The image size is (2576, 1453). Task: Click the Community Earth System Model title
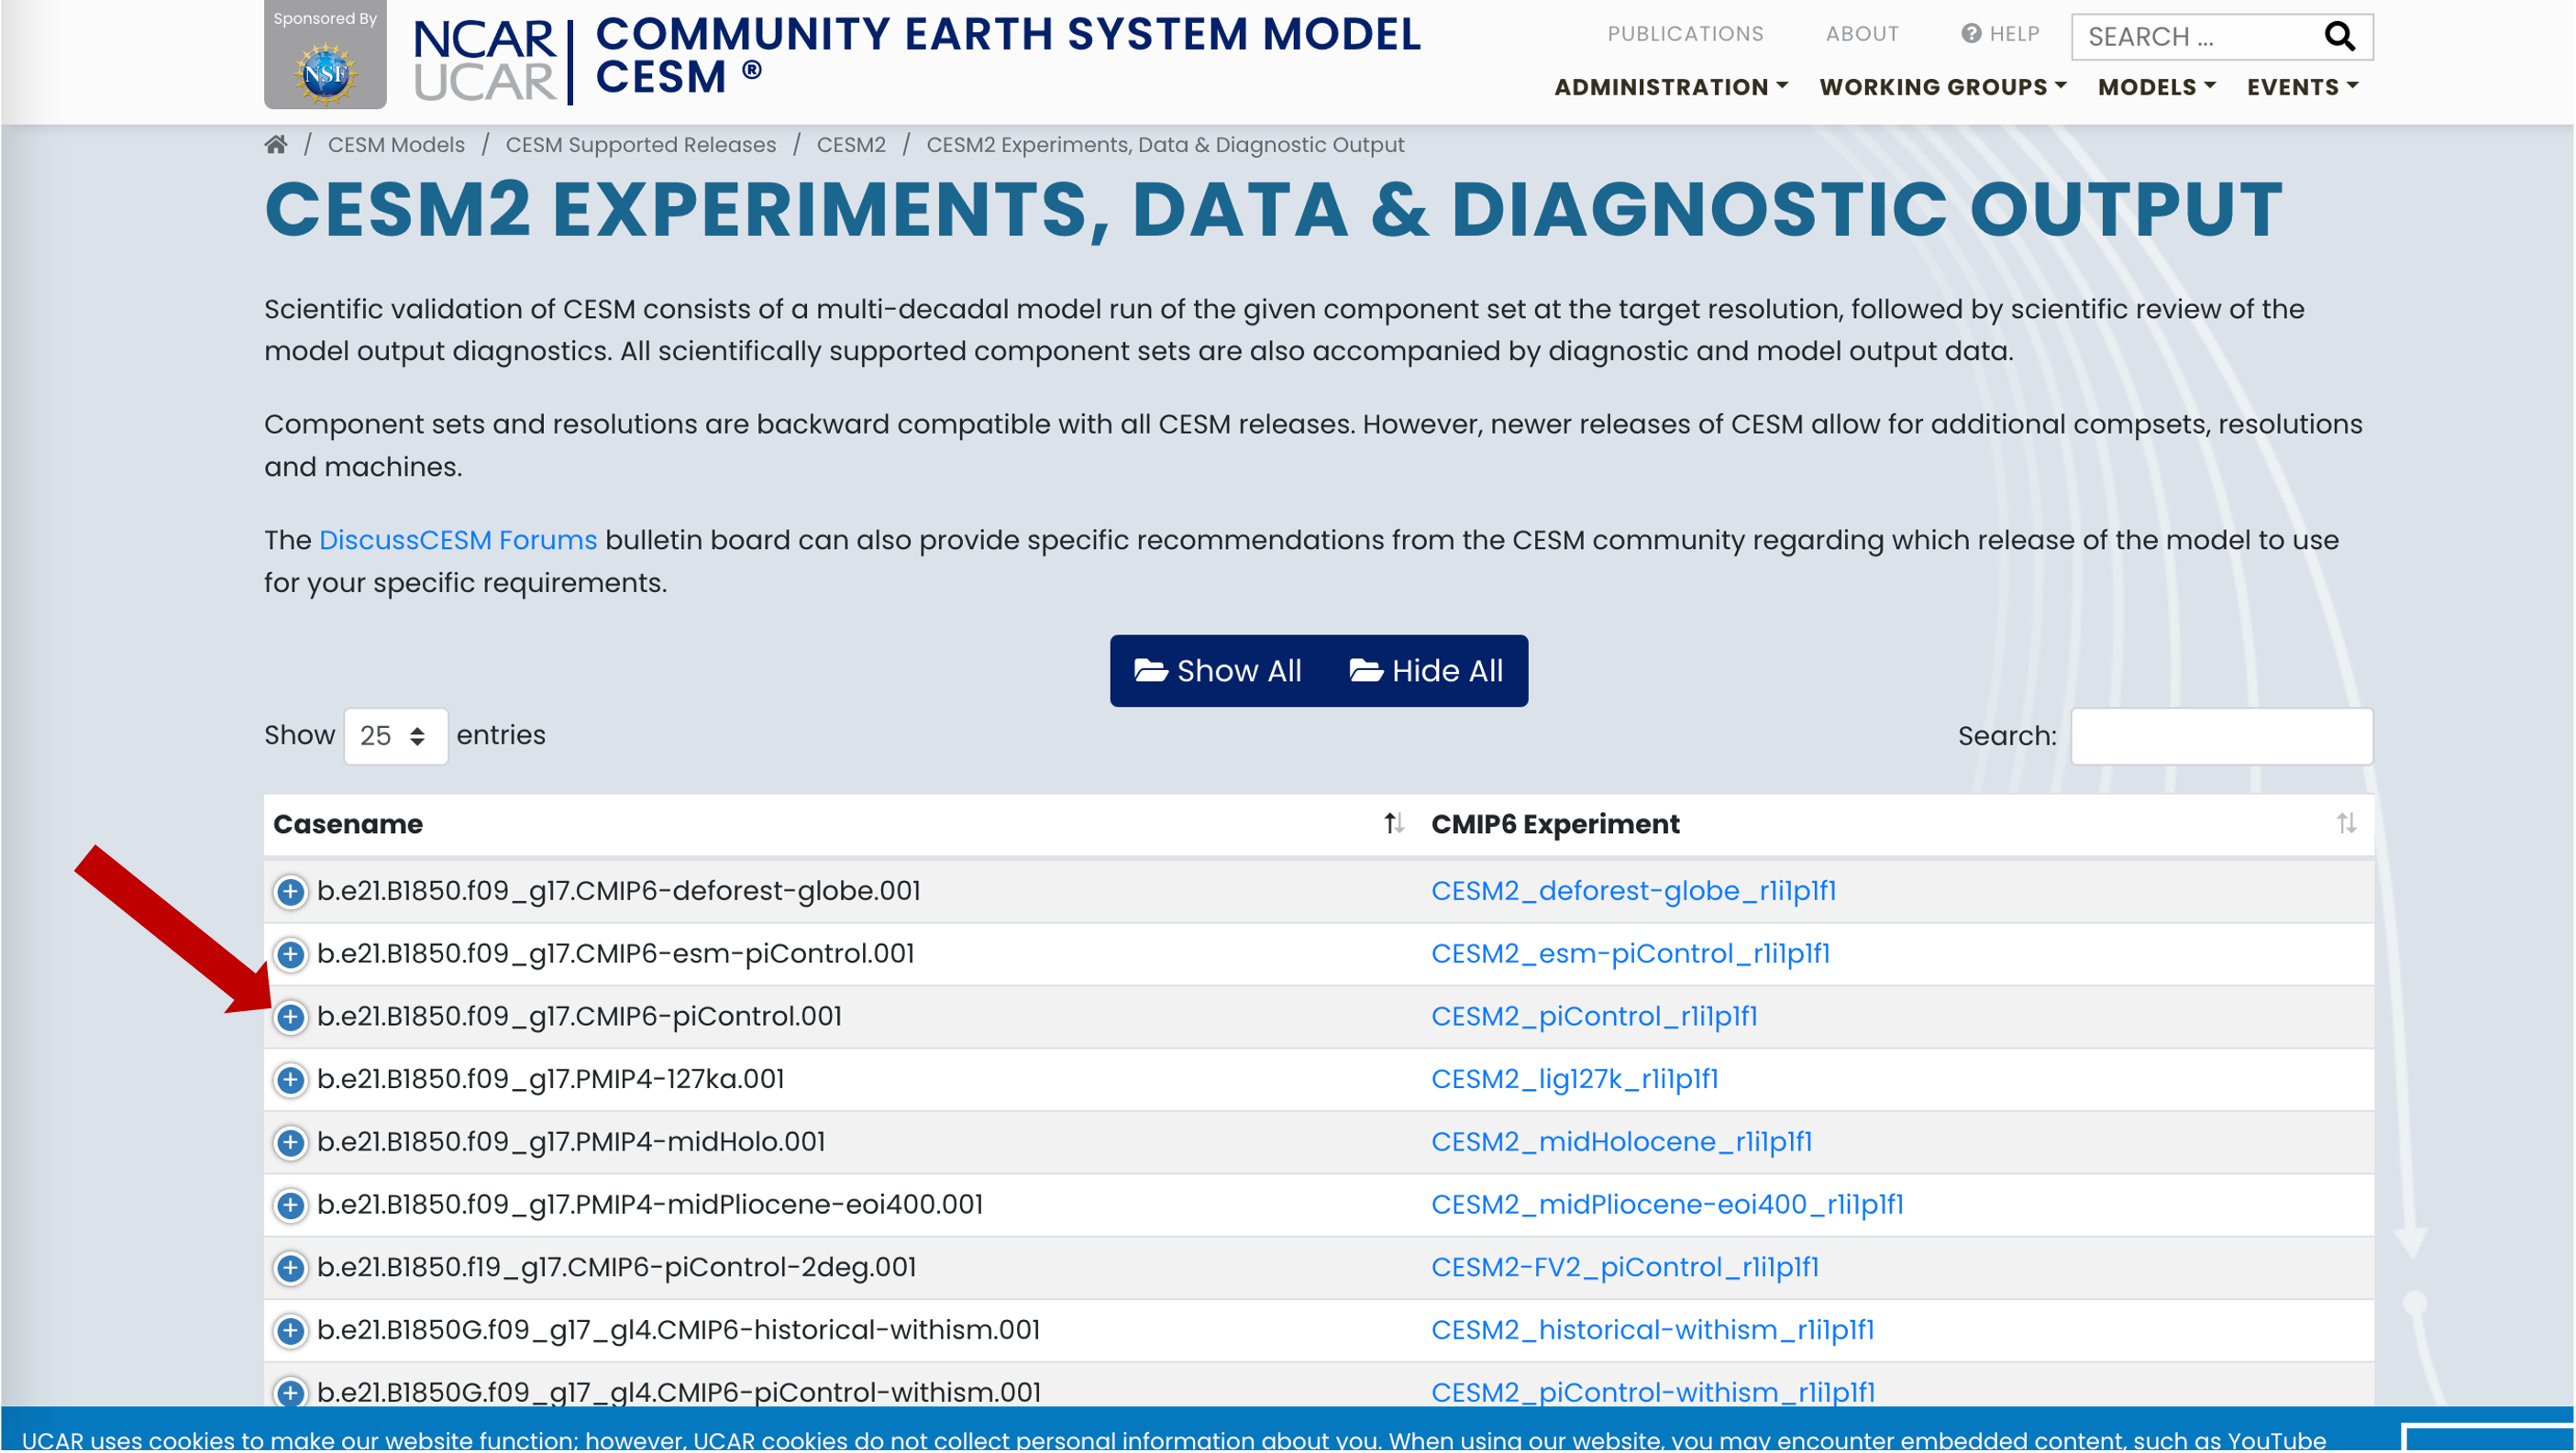tap(1007, 56)
